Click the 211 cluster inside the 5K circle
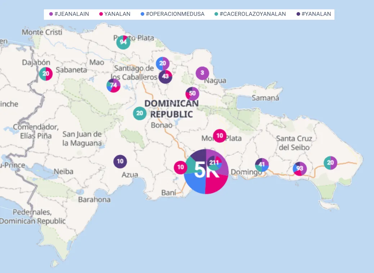Screen dimensions: 374x273 [x=214, y=162]
